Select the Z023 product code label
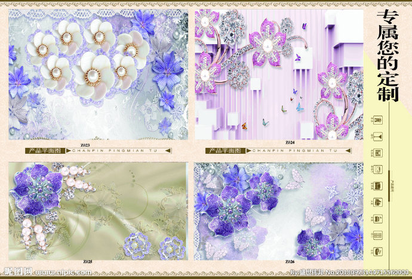 85,145
